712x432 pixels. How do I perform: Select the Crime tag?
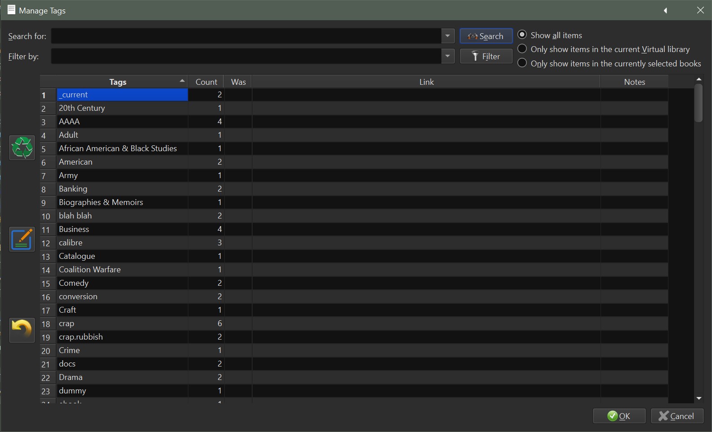(122, 350)
